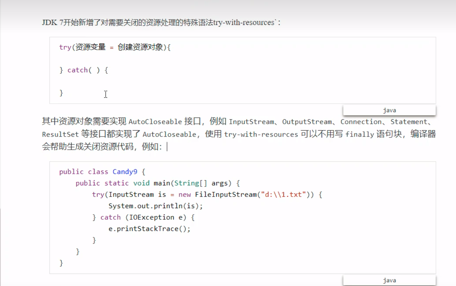Click the heading text 'JDK 7开始新增了...try-with-resources'
The width and height of the screenshot is (456, 286).
[x=161, y=23]
